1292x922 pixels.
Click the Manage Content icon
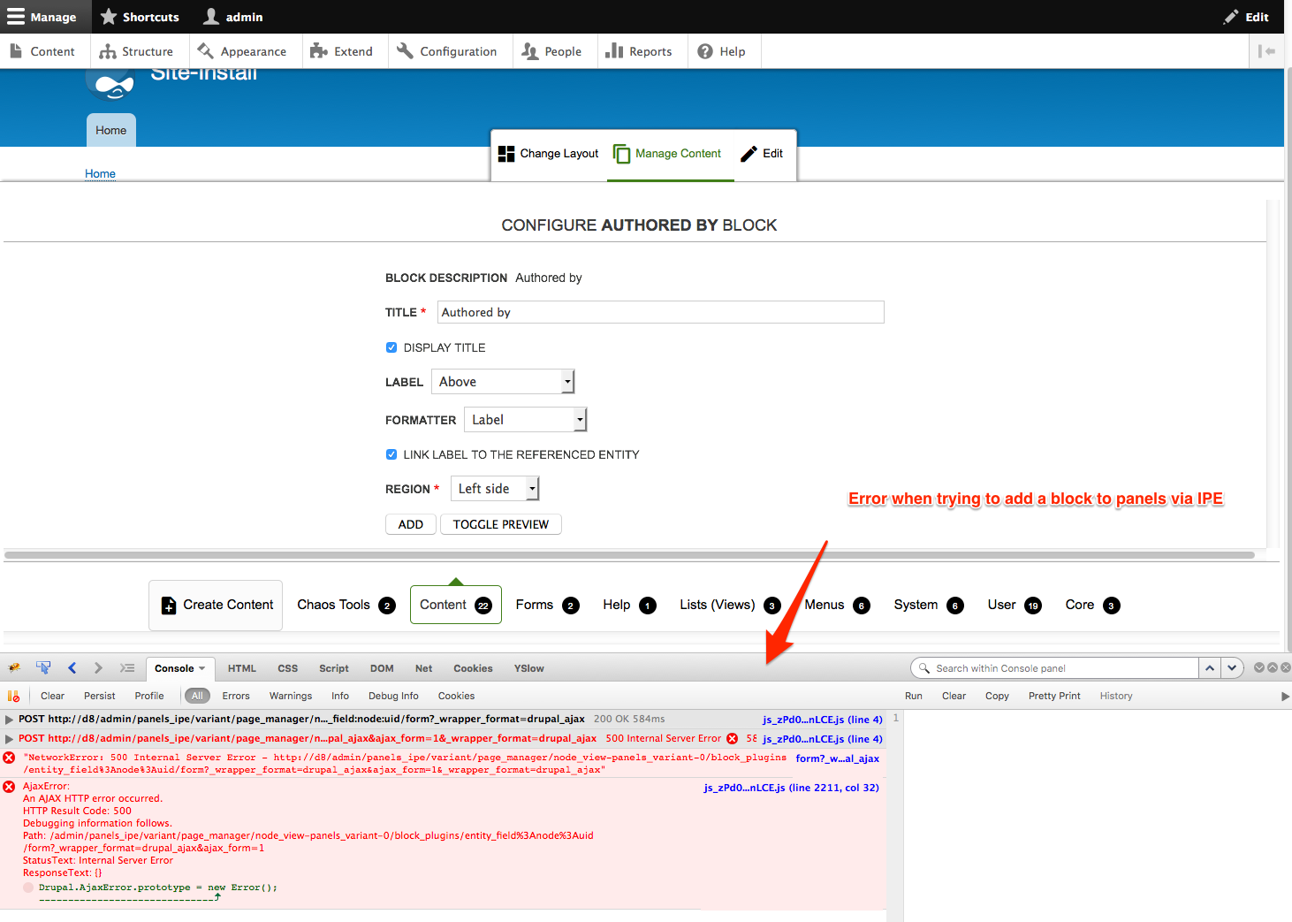point(622,154)
